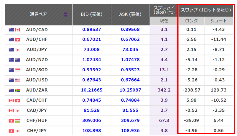
Task: Click the AUD/SGD flag pair icon
Action: 14,70
